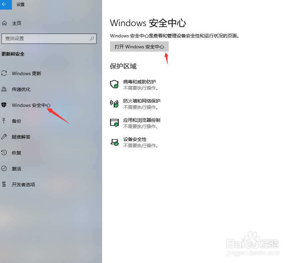295x263 pixels.
Task: Click the 开发者选项 tools icon
Action: click(4, 184)
